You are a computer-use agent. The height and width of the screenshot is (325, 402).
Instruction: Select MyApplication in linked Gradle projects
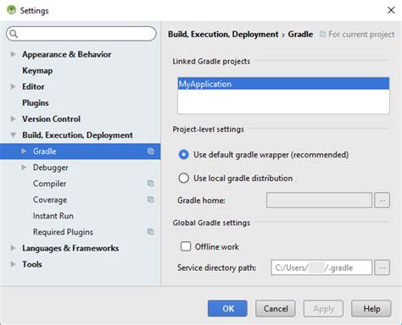(x=283, y=84)
